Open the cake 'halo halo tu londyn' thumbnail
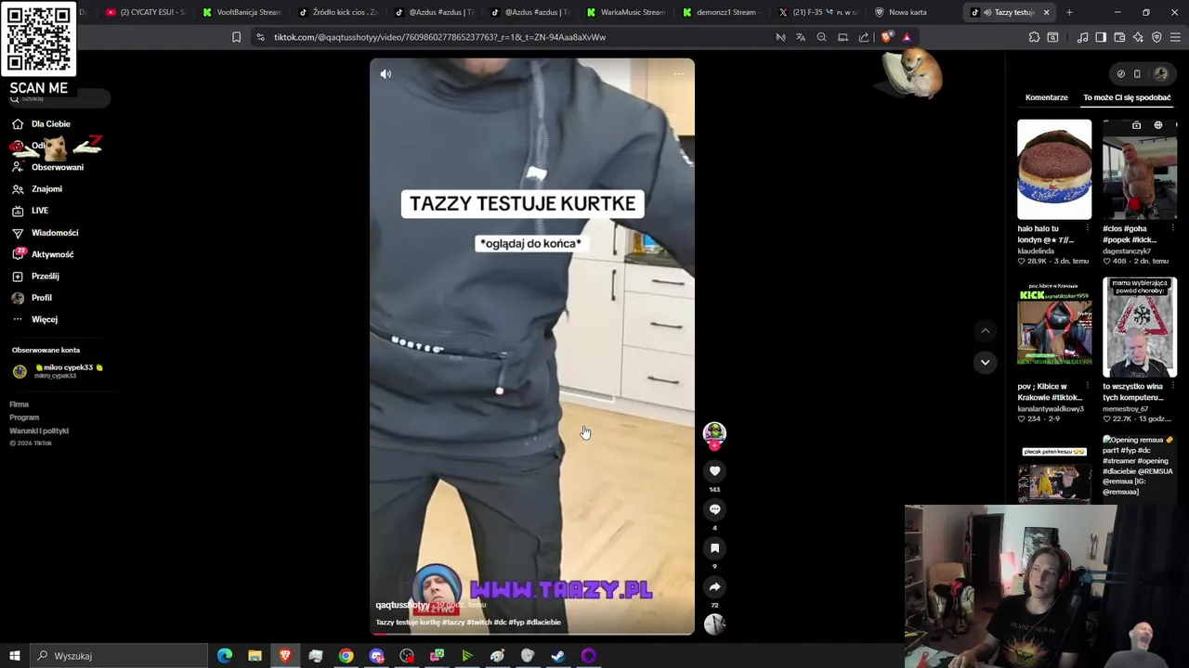 [1054, 169]
